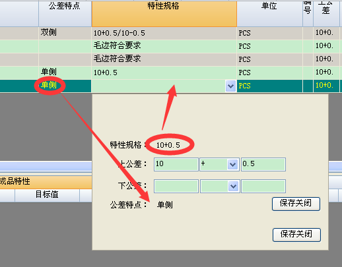The height and width of the screenshot is (267, 342).
Task: Click the empty 下公差 tolerance value field
Action: (x=263, y=186)
